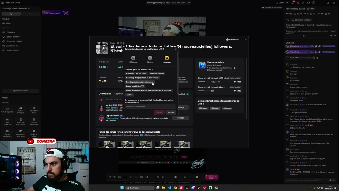Open notifications bell in title bar
The image size is (339, 191).
pyautogui.click(x=293, y=3)
